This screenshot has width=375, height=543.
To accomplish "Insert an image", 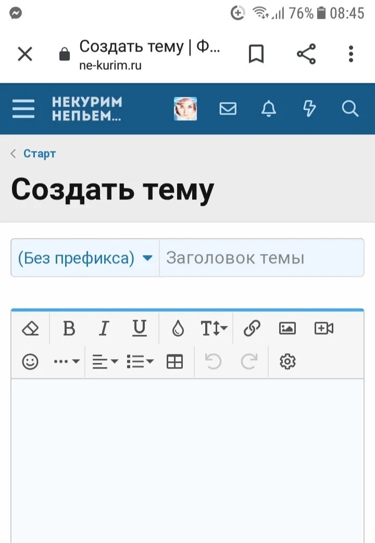I will pos(287,328).
